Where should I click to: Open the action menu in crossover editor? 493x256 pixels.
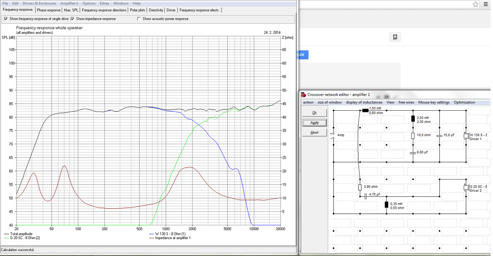point(308,102)
